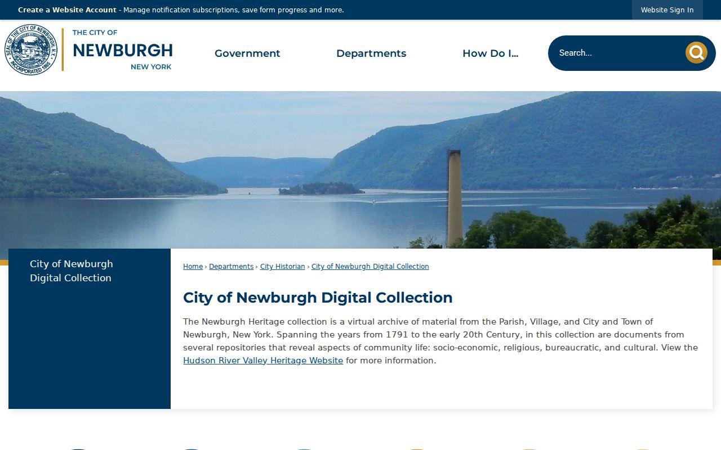Image resolution: width=721 pixels, height=450 pixels.
Task: Go to Home breadcrumb link
Action: [x=193, y=267]
